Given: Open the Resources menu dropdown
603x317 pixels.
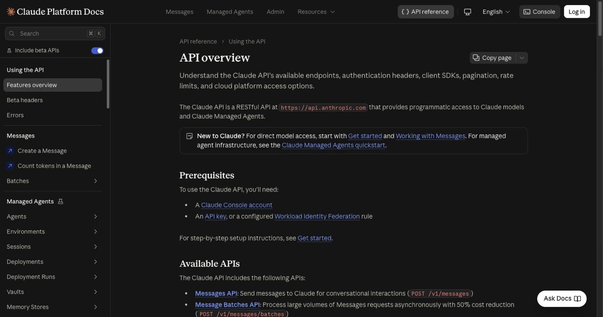Looking at the screenshot, I should (x=316, y=12).
